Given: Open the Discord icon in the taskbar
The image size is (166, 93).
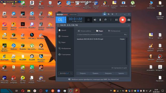Looking at the screenshot, I should click(59, 91).
